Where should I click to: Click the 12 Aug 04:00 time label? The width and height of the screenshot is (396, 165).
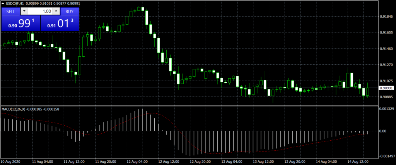[x=137, y=161]
